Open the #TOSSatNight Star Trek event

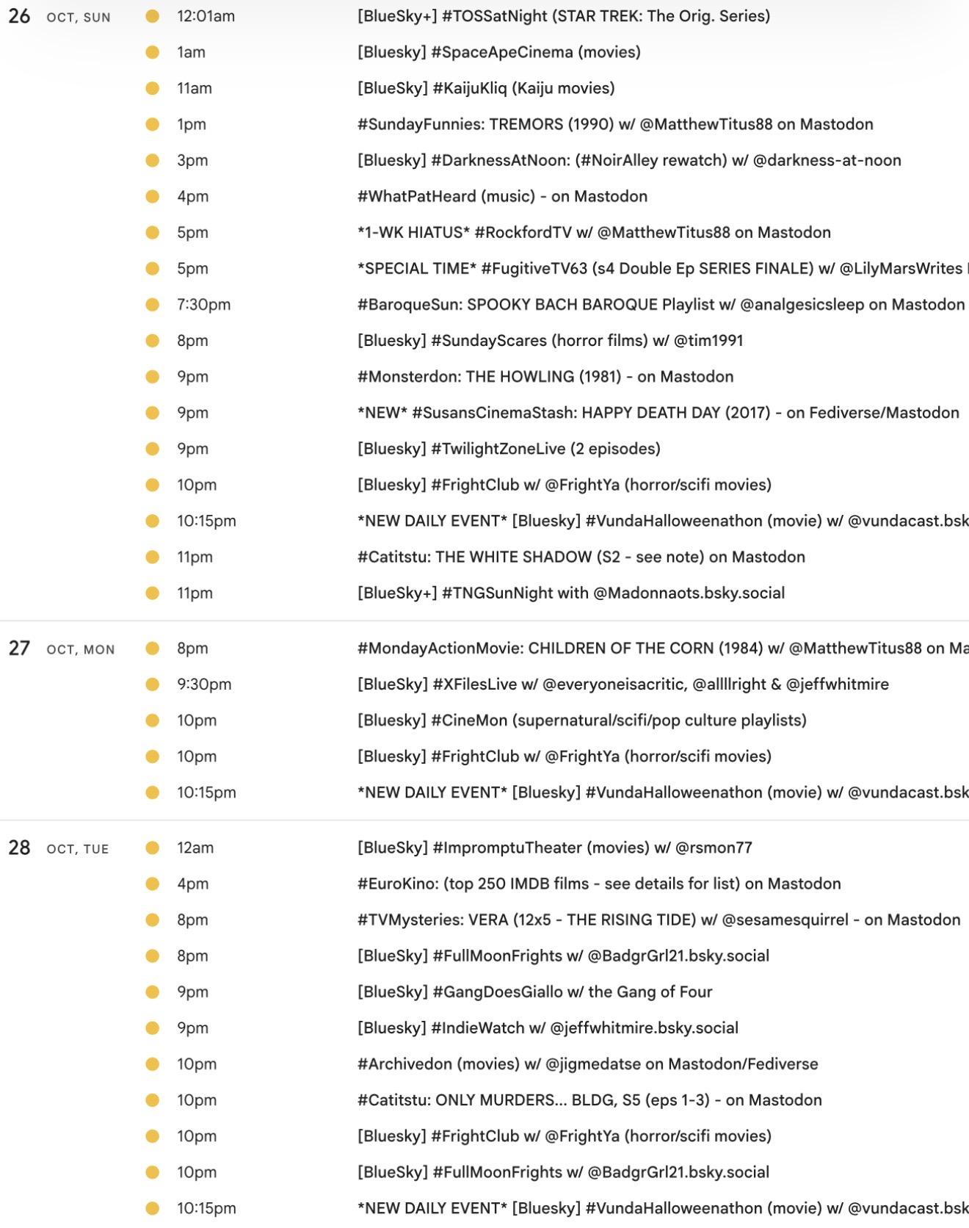563,16
